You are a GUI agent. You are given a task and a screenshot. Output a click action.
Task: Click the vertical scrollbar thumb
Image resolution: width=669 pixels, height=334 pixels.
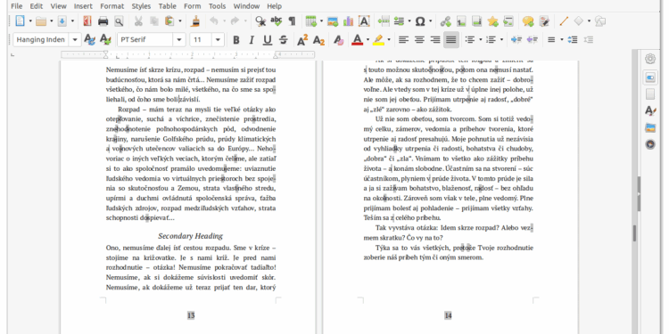634,233
